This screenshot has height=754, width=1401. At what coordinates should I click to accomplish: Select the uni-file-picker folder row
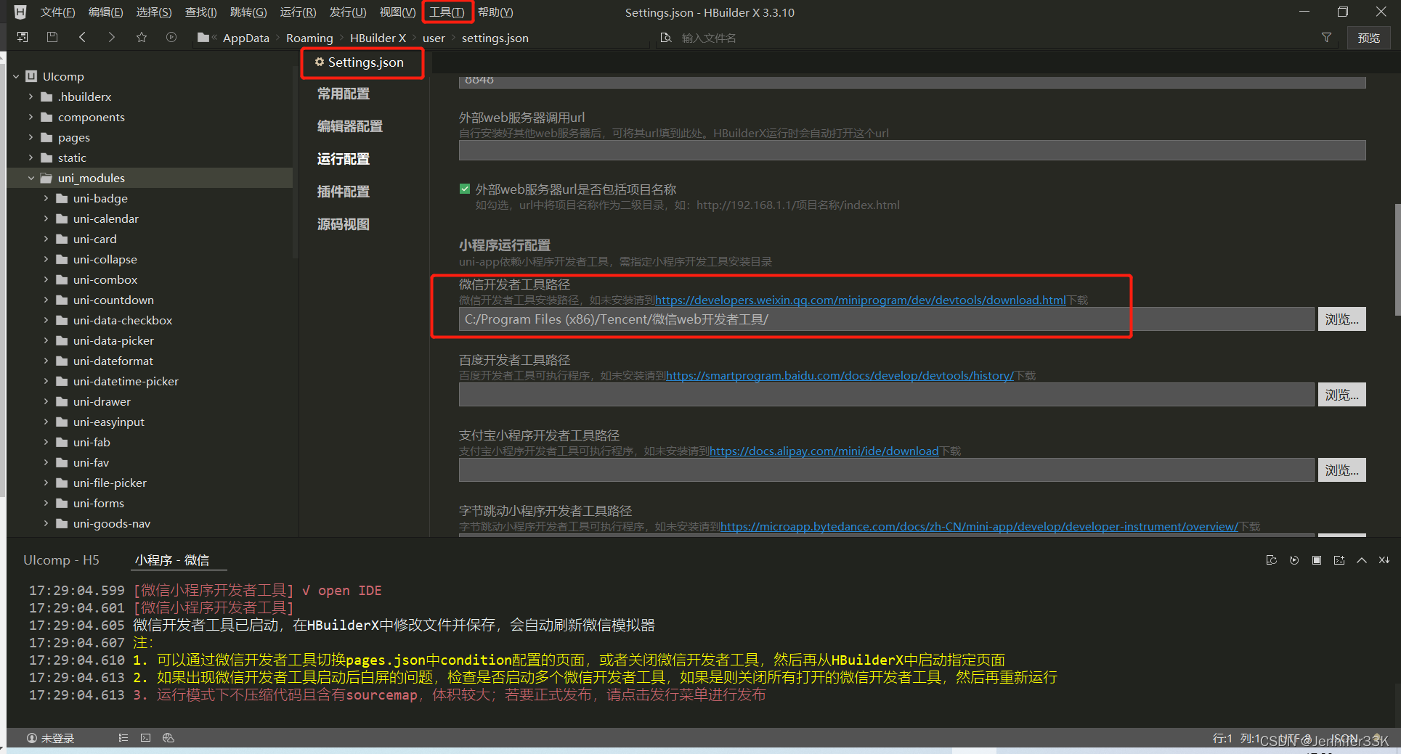tap(150, 483)
